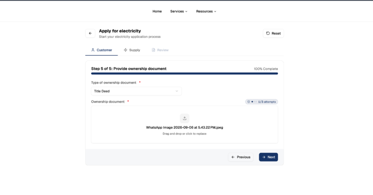Click uploaded WhatsApp Image file name
Image resolution: width=373 pixels, height=195 pixels.
(x=185, y=127)
